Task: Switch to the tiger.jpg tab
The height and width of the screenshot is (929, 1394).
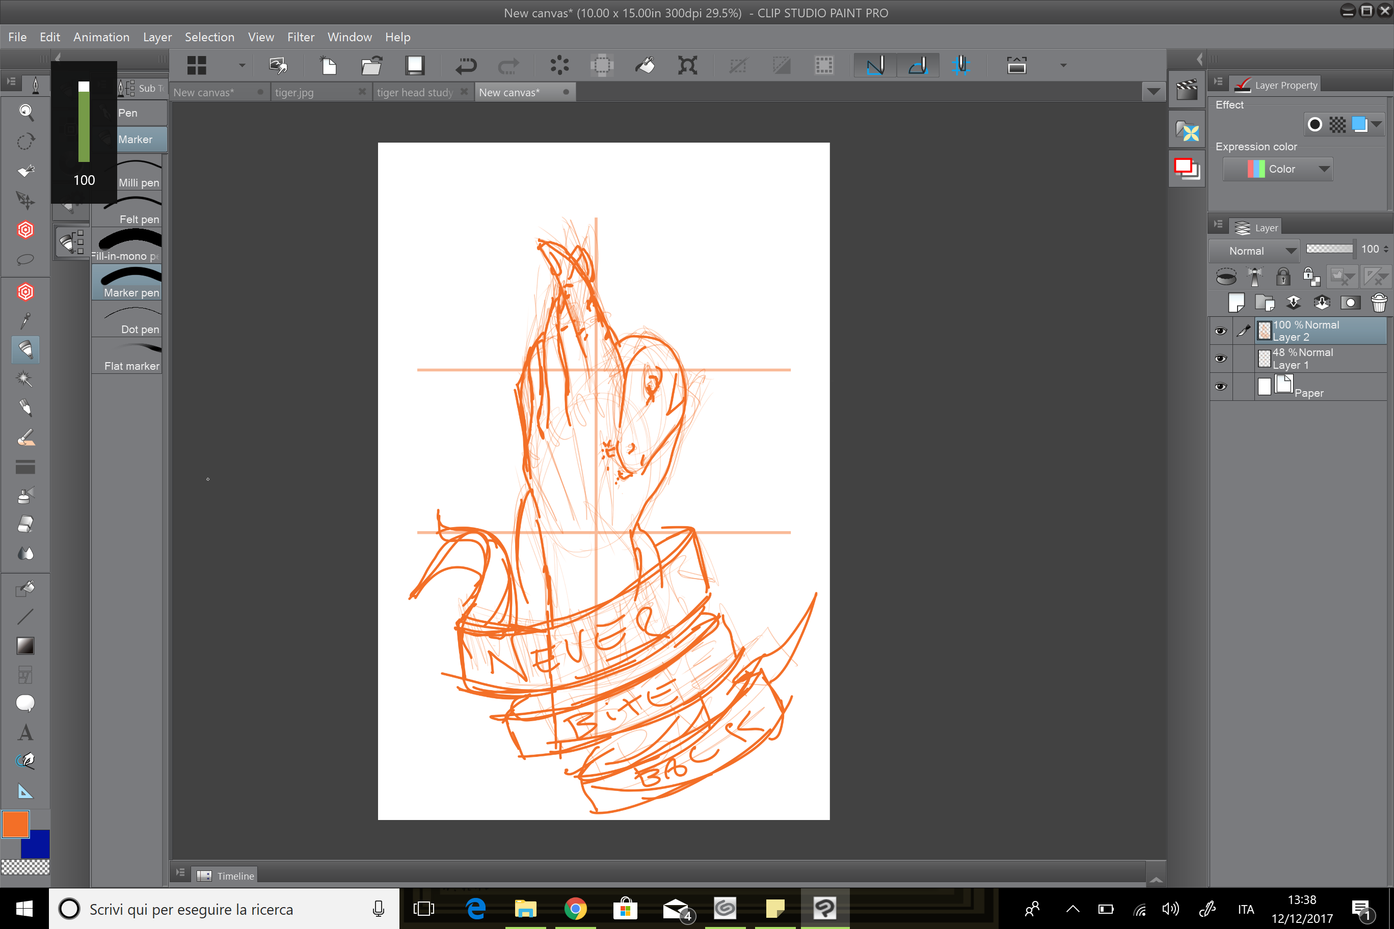Action: (294, 92)
